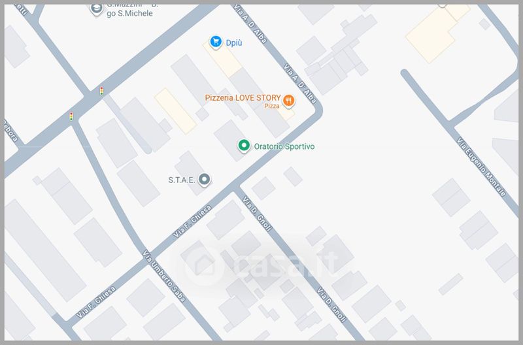Screen dimensions: 523x345
Task: Click the Via A. D'Alba label beside Pizzeria LOVE STORY
Action: coord(299,84)
